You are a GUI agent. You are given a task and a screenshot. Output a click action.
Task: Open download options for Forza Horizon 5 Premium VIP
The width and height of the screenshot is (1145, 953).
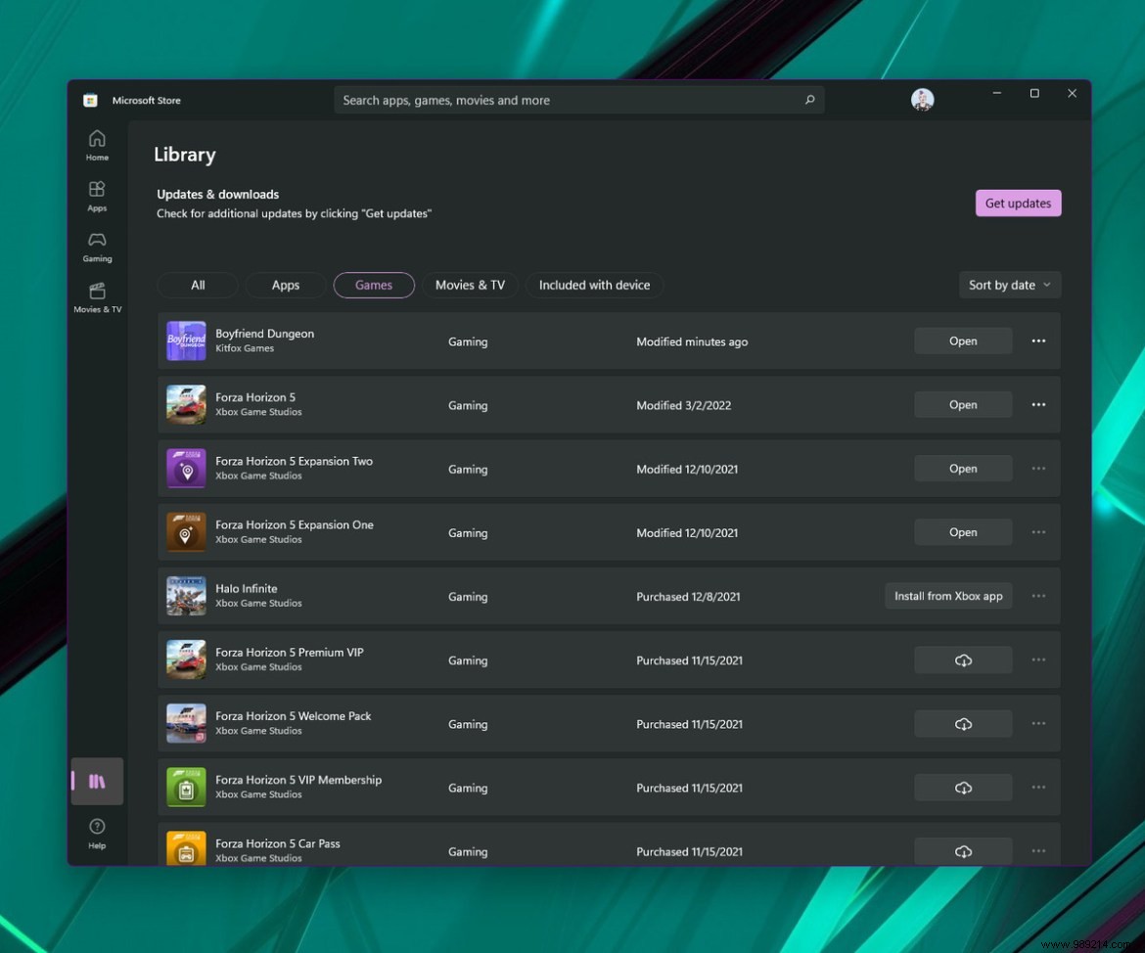click(1037, 659)
